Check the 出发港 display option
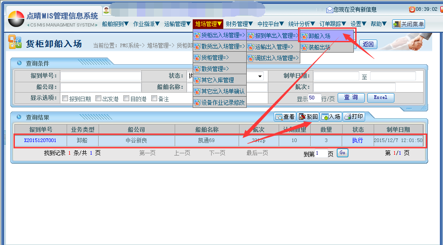The height and width of the screenshot is (245, 443). (98, 98)
